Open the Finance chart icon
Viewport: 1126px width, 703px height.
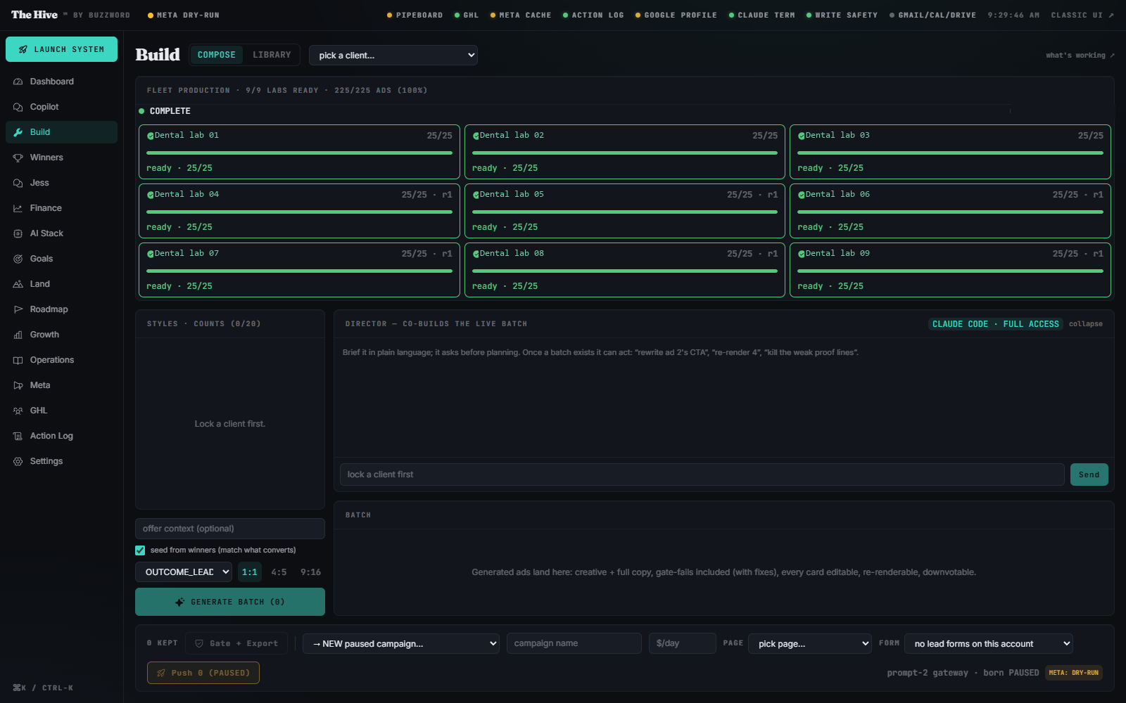coord(18,208)
